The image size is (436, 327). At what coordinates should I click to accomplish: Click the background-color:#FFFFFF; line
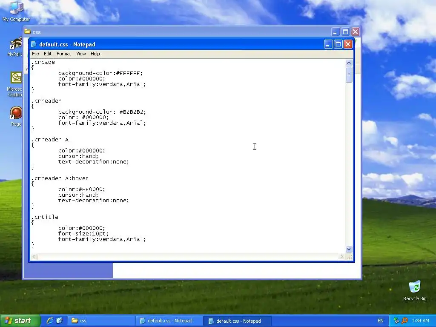100,73
